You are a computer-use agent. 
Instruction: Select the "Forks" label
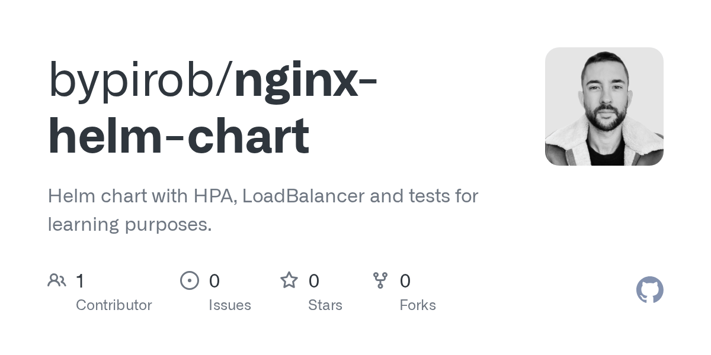pyautogui.click(x=418, y=305)
